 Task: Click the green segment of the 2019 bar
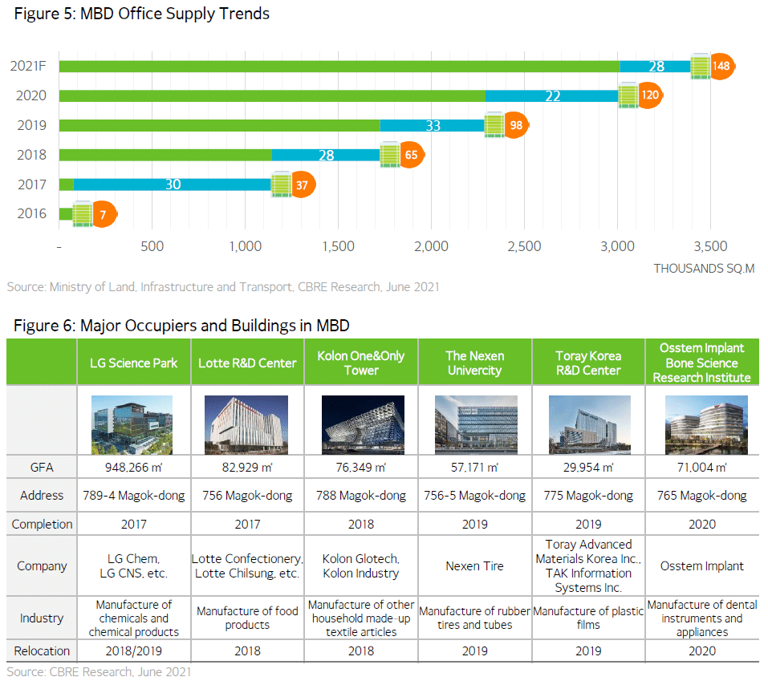(x=219, y=125)
